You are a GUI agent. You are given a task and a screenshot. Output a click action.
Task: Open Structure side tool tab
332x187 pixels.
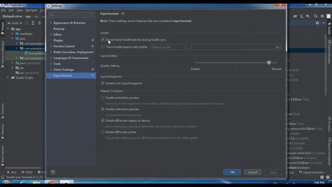(x=3, y=111)
